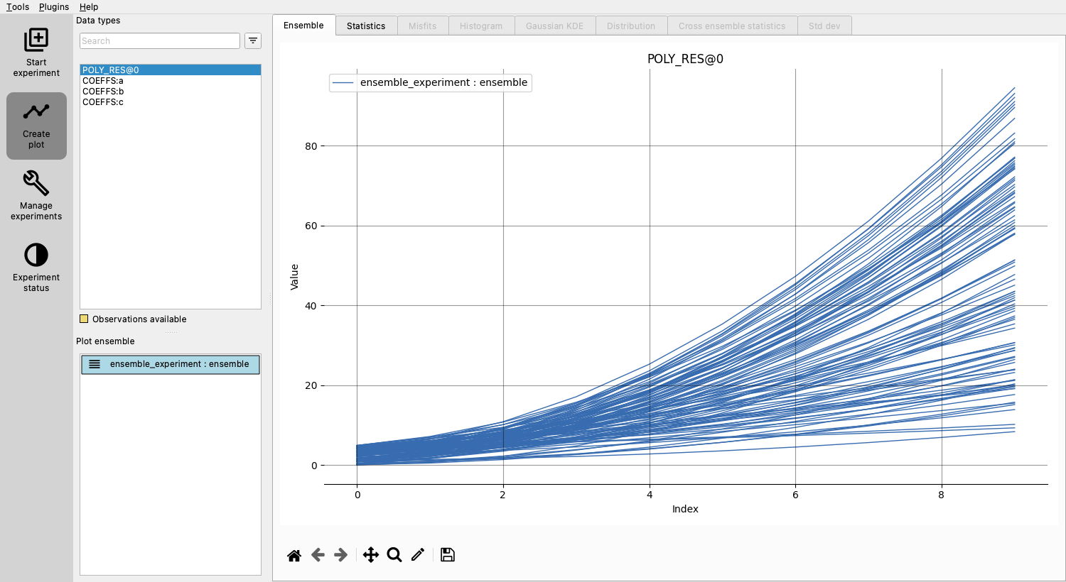Switch to the Ensemble tab
Image resolution: width=1066 pixels, height=582 pixels.
click(303, 26)
